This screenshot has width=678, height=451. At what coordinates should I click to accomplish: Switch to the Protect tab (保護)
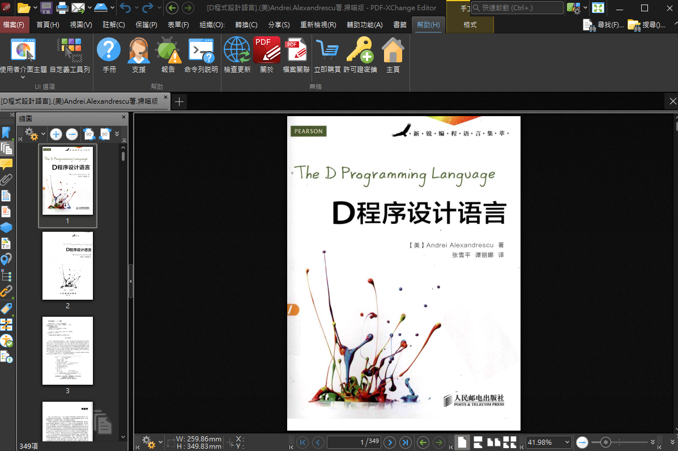[x=146, y=25]
